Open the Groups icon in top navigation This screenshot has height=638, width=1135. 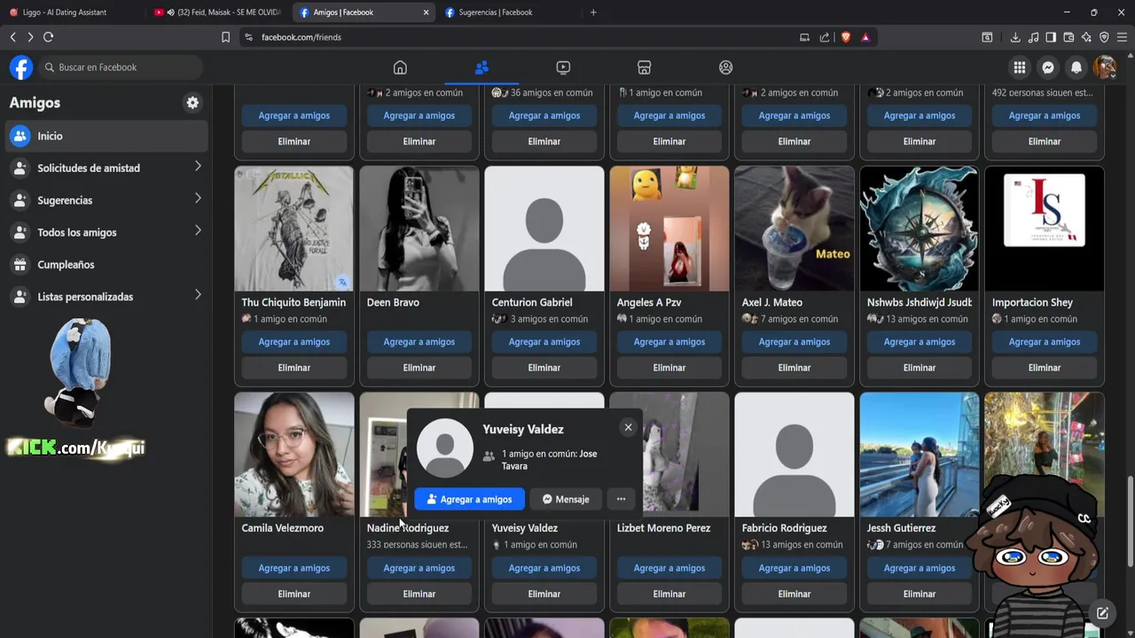pyautogui.click(x=726, y=67)
